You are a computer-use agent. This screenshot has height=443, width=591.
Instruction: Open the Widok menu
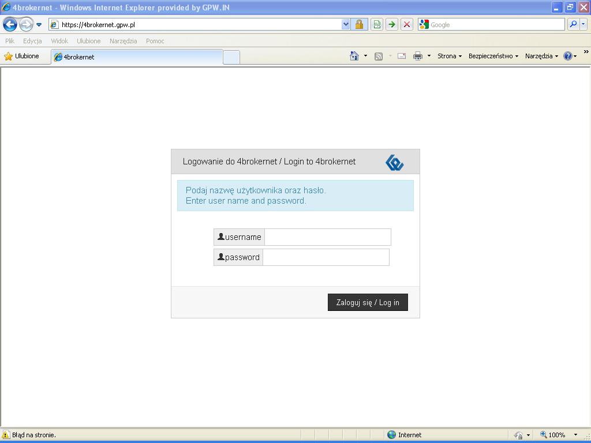click(x=59, y=41)
